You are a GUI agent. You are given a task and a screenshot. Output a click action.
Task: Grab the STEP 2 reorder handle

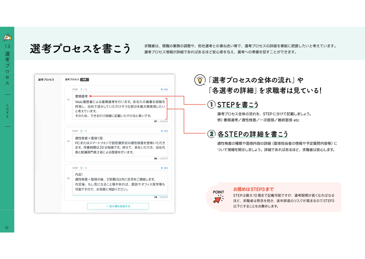pyautogui.click(x=68, y=141)
